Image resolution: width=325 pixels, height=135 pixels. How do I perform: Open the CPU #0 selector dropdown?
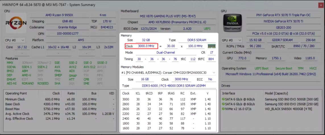click(15, 40)
